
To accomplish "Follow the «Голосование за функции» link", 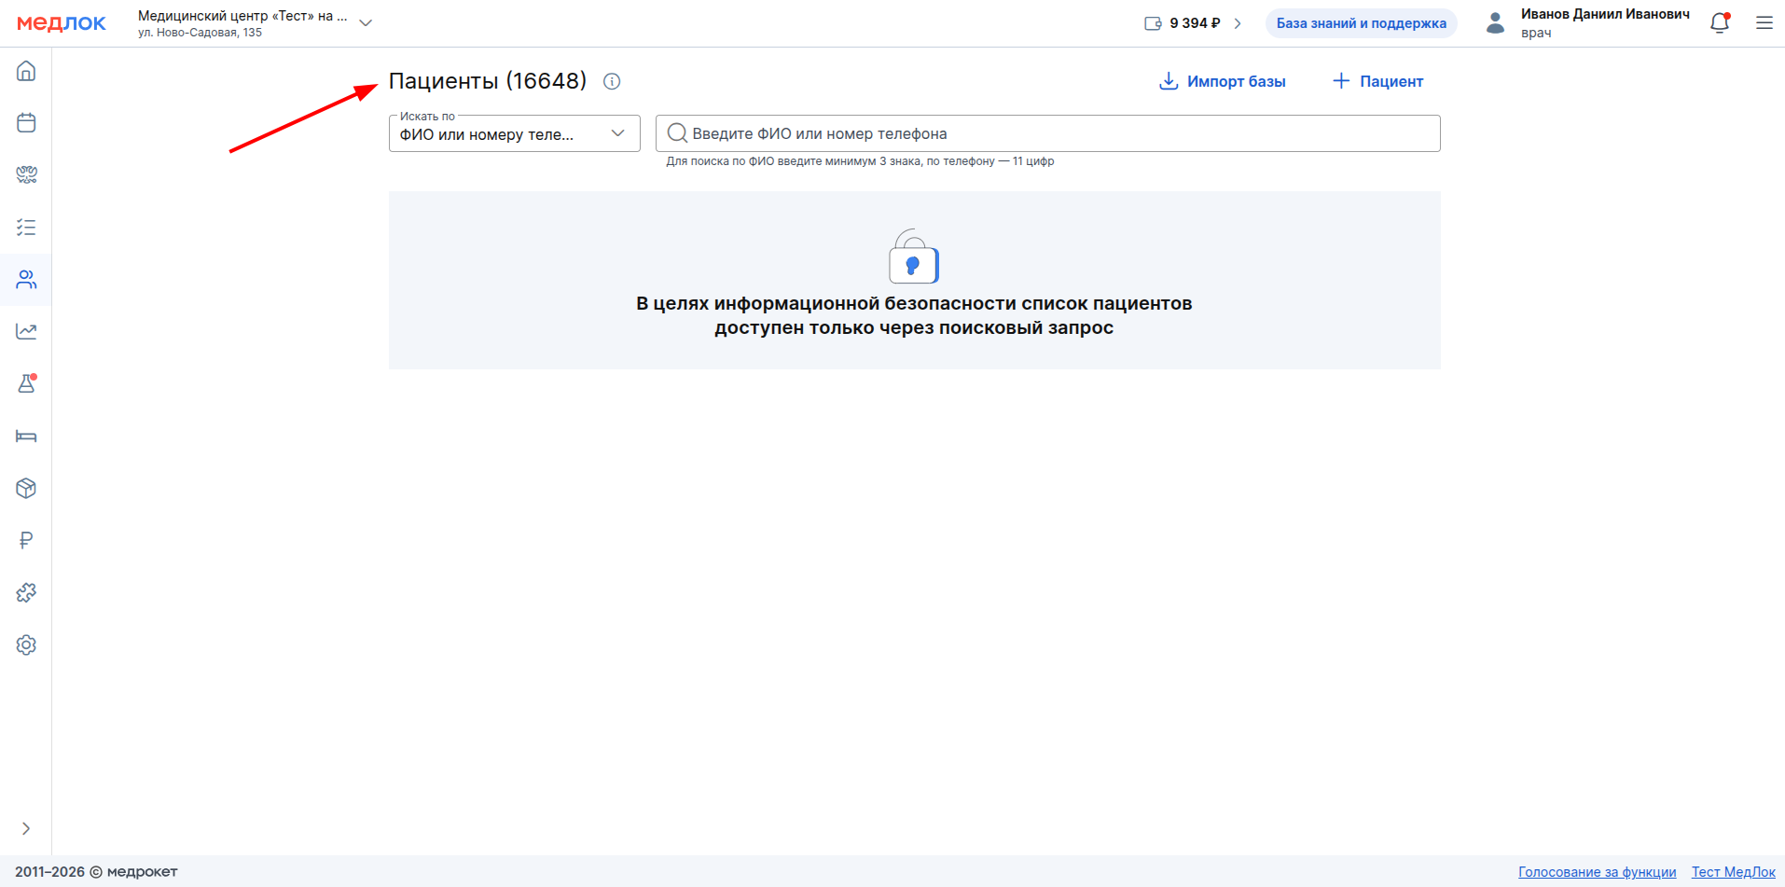I will [1597, 872].
